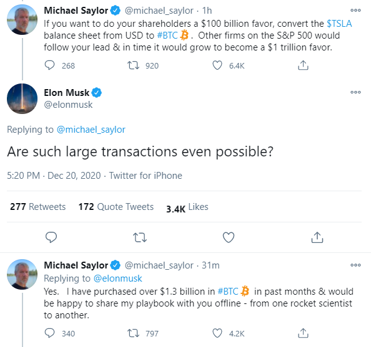Open more options on Saylor's bottom reply
Image resolution: width=371 pixels, height=347 pixels.
355,265
